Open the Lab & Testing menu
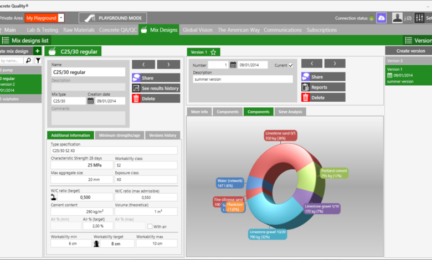432x260 pixels. (43, 30)
